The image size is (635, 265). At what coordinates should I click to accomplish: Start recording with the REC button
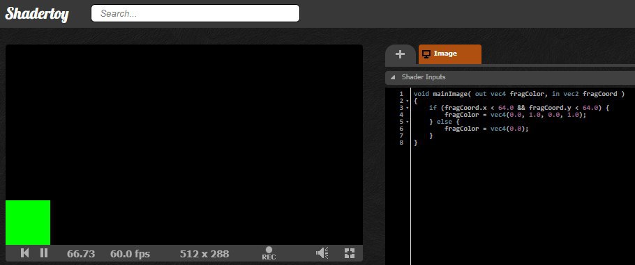click(269, 253)
